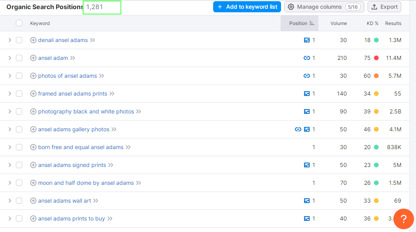Click the plus-circle icon beside 'photography black and white photos'

point(33,111)
